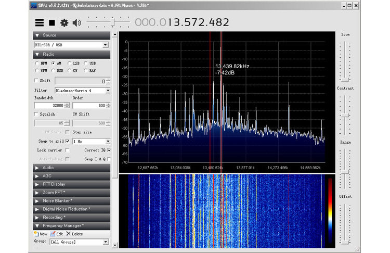Viewport: 390px width, 253px height.
Task: Enable the Lock carrier checkbox
Action: click(x=68, y=150)
